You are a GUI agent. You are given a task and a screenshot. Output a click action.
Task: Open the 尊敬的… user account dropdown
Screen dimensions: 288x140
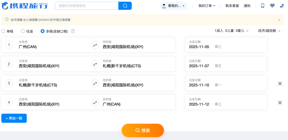(x=174, y=6)
